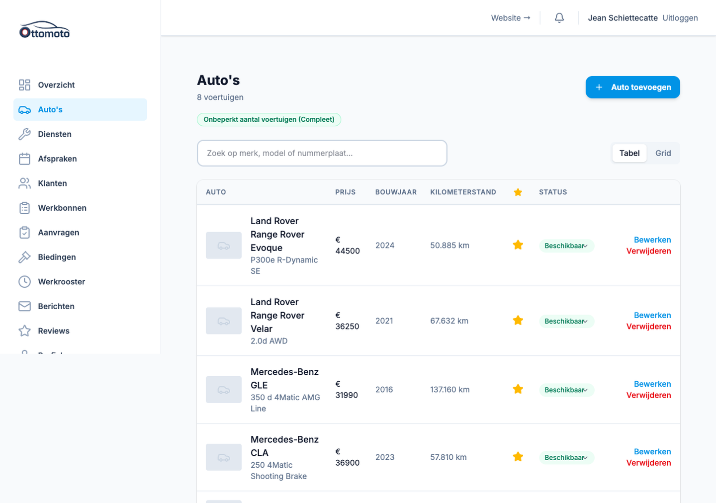This screenshot has width=716, height=503.
Task: Click the price € 44500
Action: click(348, 246)
